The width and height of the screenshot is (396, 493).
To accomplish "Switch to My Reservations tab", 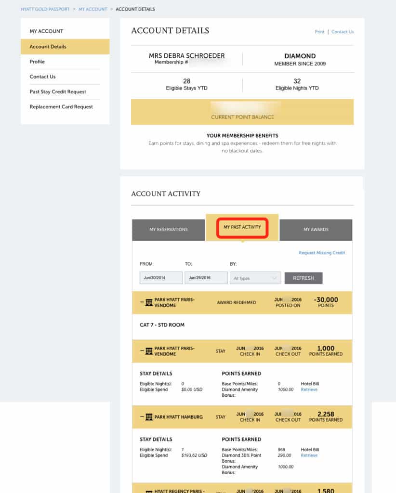I will (x=169, y=230).
